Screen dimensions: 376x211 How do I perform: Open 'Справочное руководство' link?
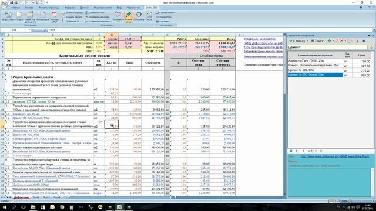pyautogui.click(x=260, y=39)
